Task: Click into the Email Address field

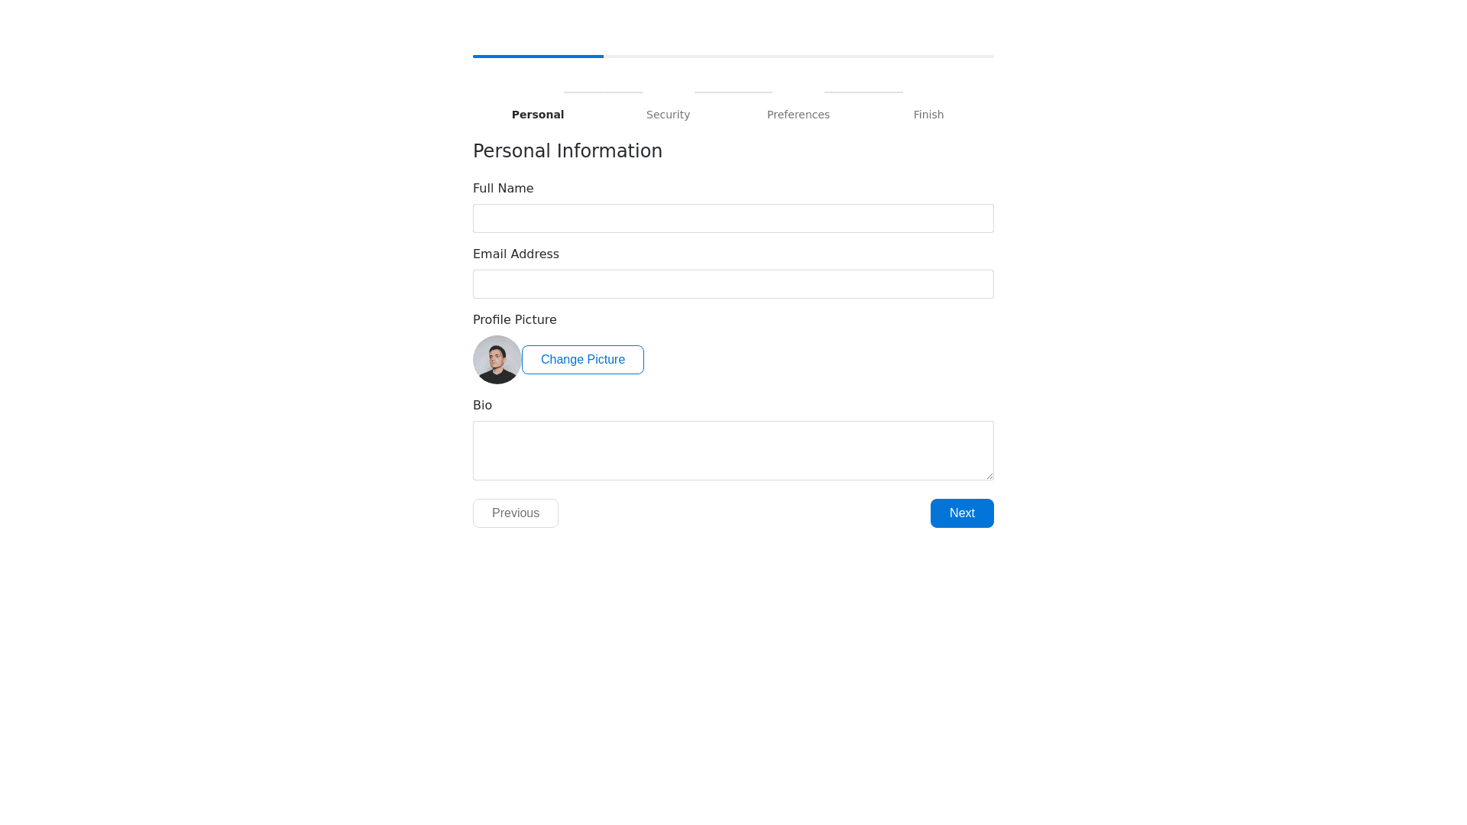Action: click(x=733, y=284)
